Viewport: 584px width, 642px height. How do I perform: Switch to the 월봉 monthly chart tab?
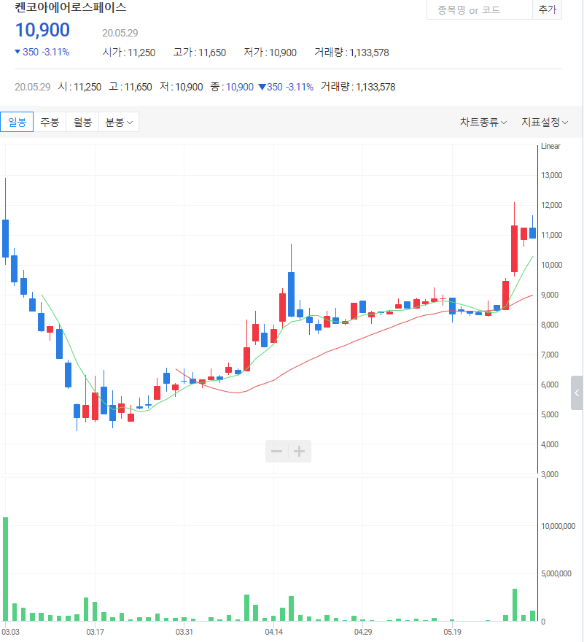tap(82, 122)
